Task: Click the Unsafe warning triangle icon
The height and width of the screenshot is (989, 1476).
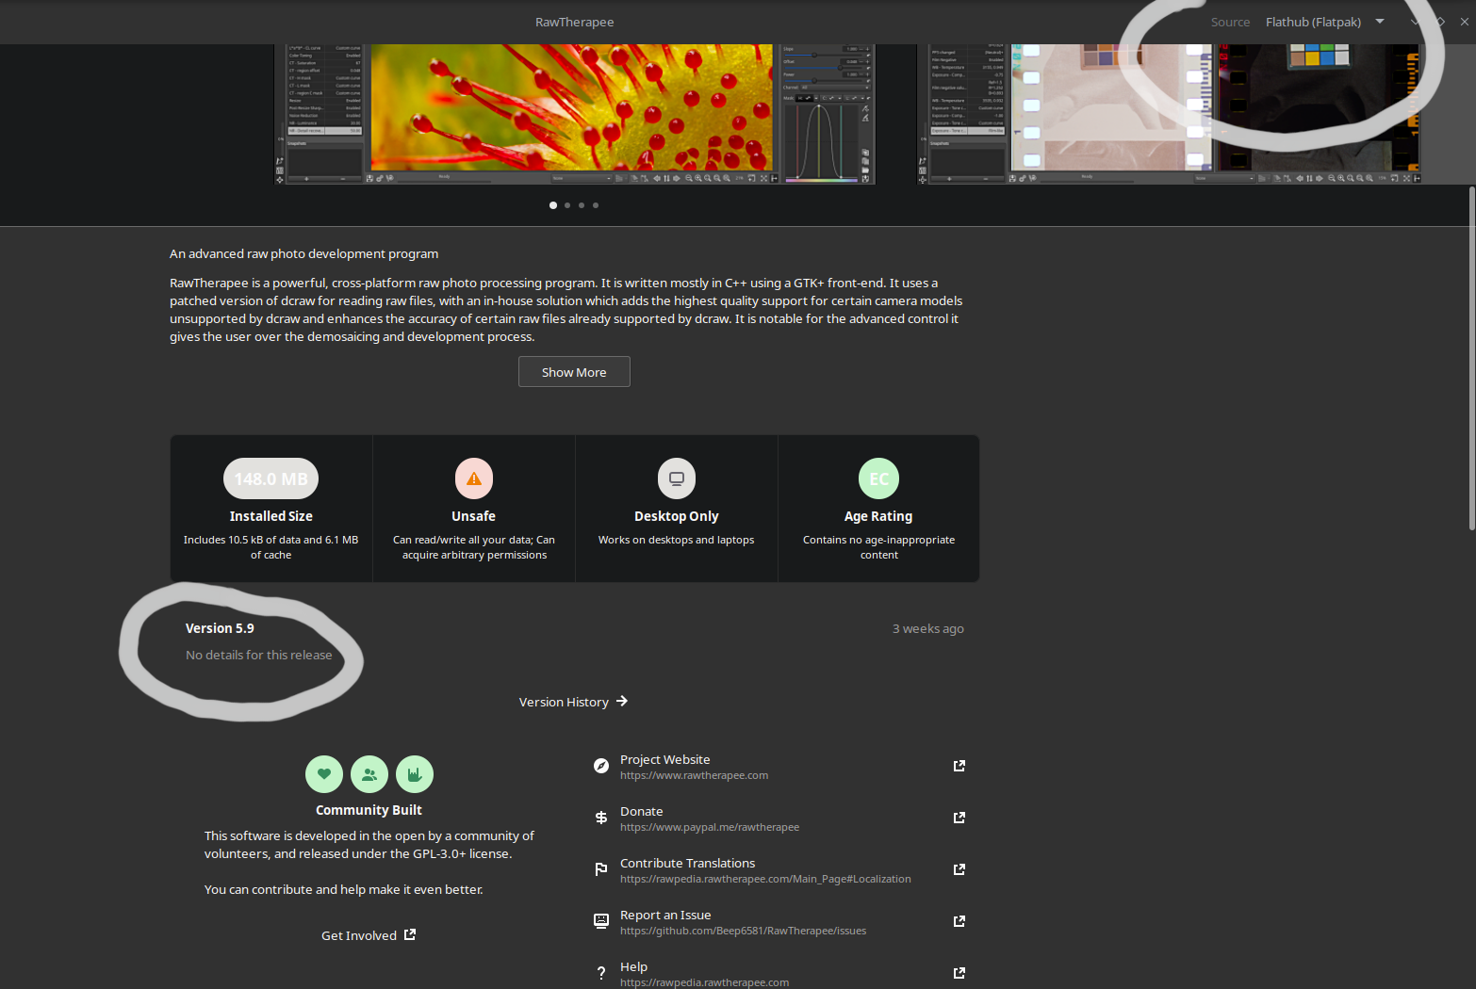Action: (474, 478)
